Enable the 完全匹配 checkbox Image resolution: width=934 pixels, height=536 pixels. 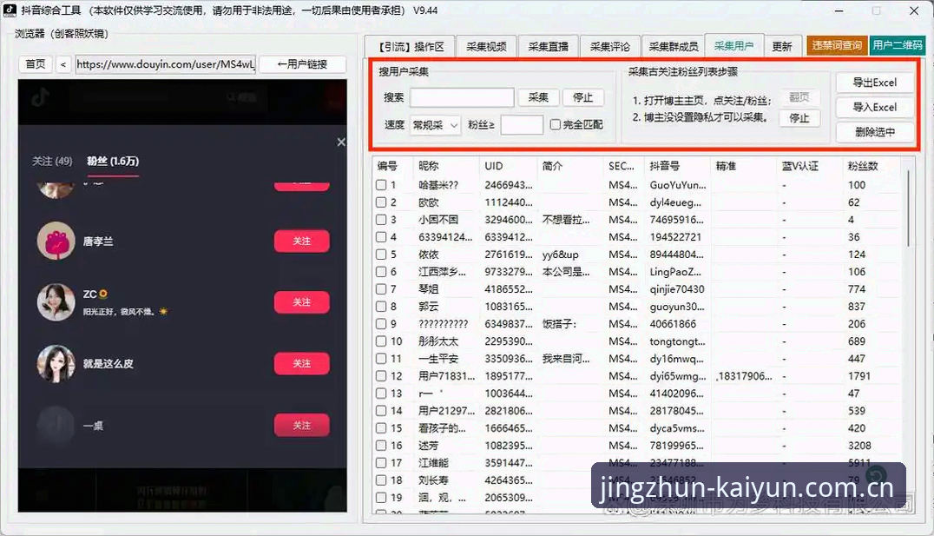(556, 124)
